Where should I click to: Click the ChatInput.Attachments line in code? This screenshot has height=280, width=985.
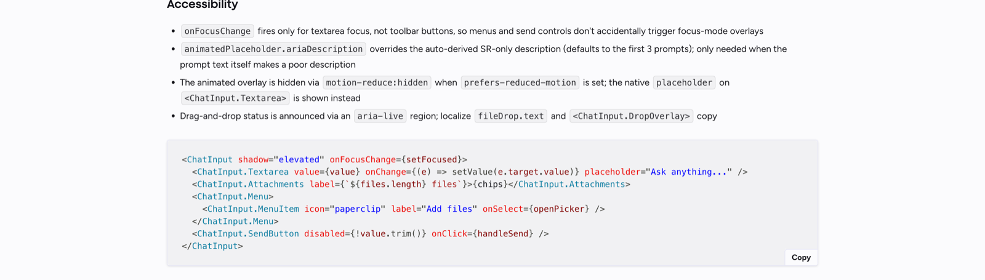[411, 184]
